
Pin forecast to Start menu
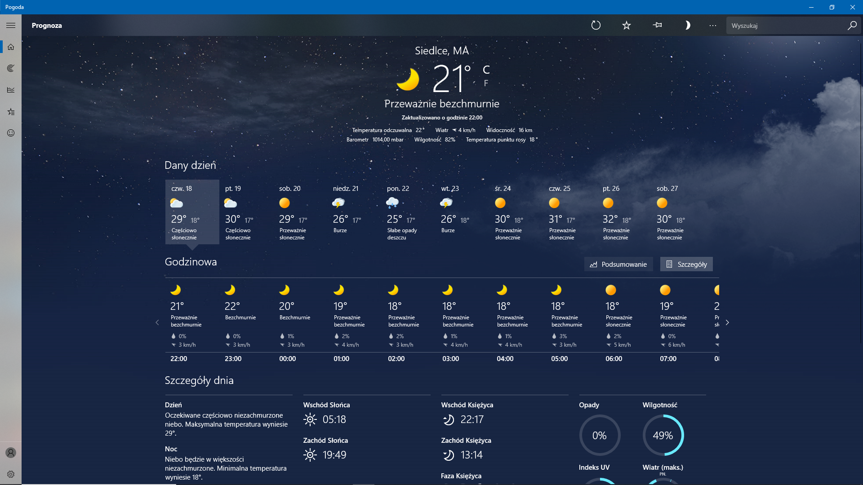(657, 26)
